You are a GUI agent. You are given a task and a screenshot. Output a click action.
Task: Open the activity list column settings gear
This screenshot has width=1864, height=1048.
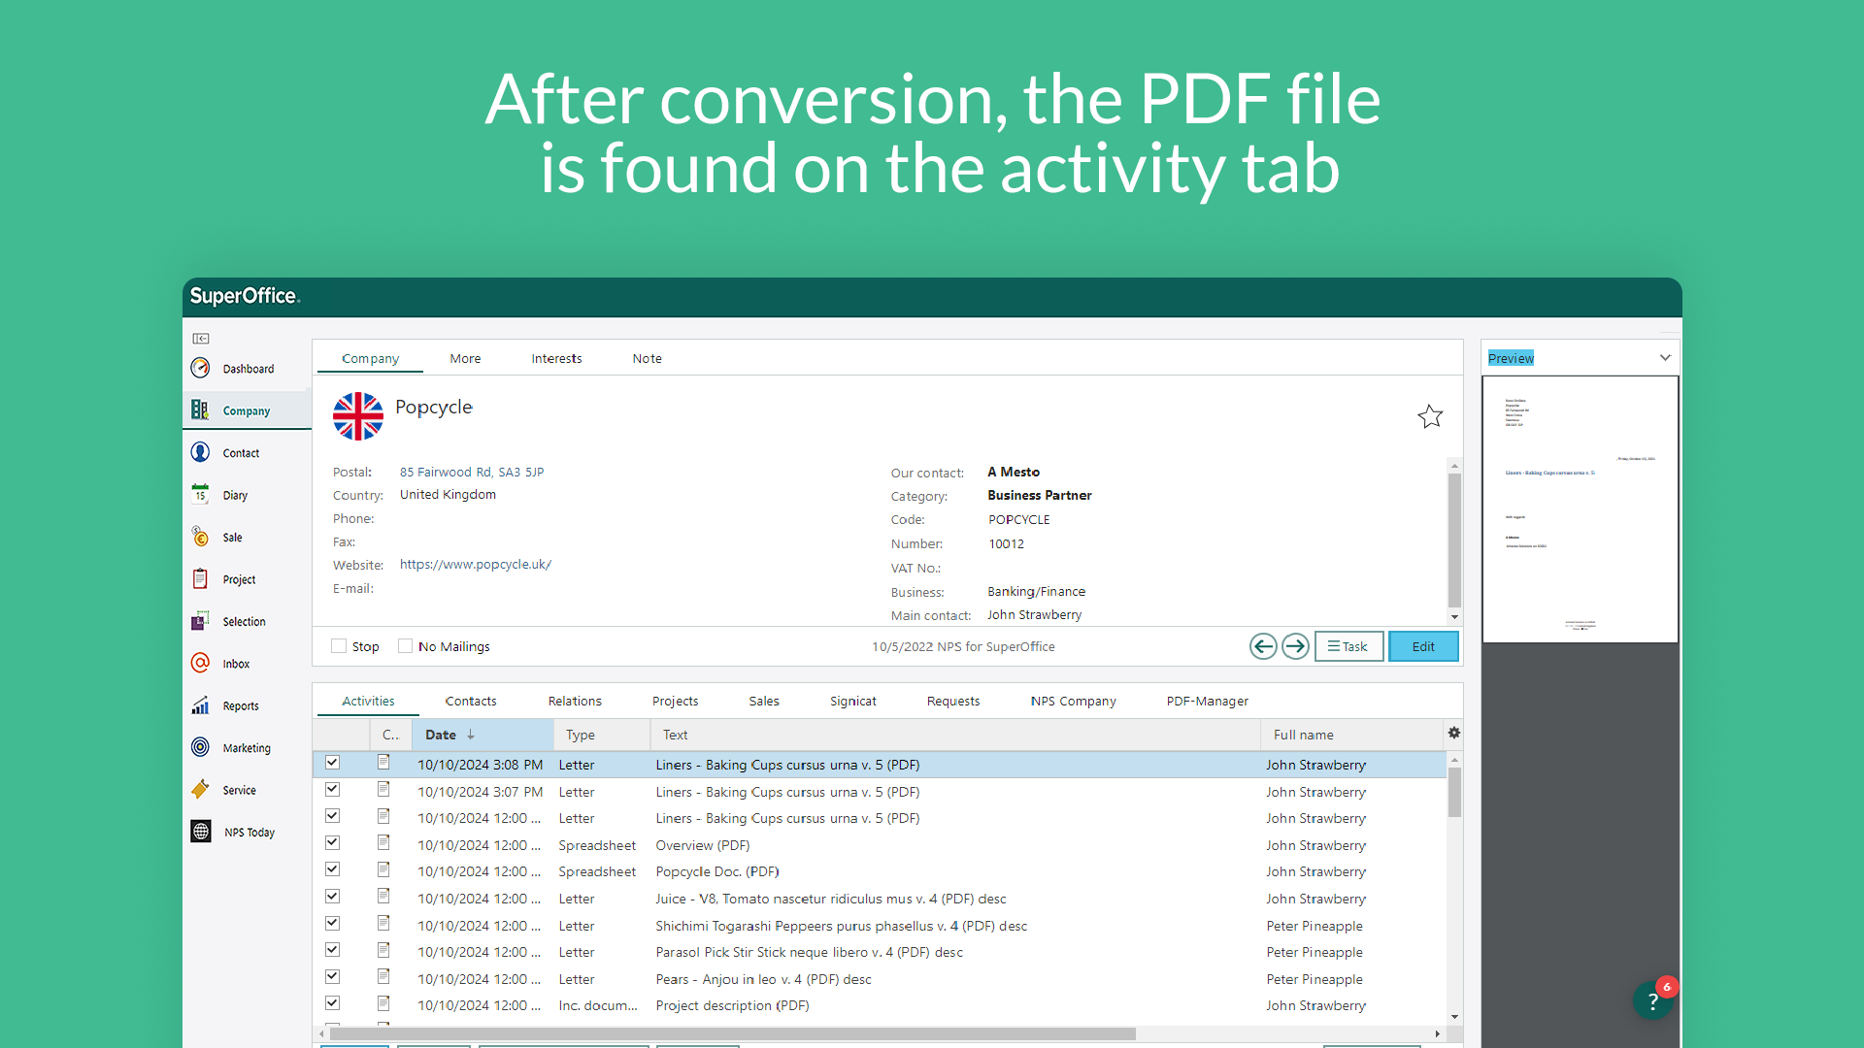click(1454, 734)
